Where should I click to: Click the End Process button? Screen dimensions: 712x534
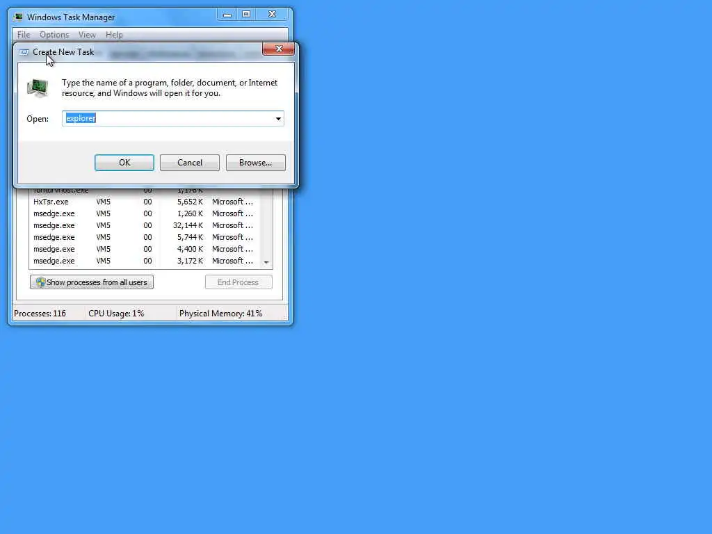pos(238,282)
